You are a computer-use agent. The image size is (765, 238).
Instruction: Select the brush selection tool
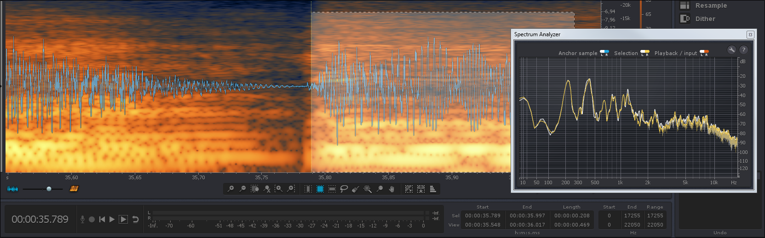pos(356,189)
